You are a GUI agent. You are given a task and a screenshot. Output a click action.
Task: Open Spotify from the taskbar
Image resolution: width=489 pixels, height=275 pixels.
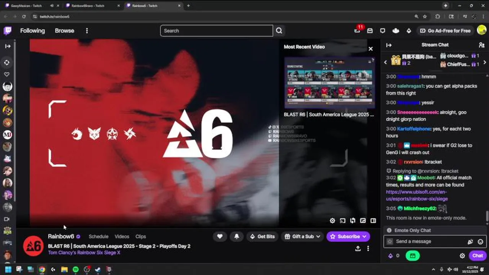[75, 269]
